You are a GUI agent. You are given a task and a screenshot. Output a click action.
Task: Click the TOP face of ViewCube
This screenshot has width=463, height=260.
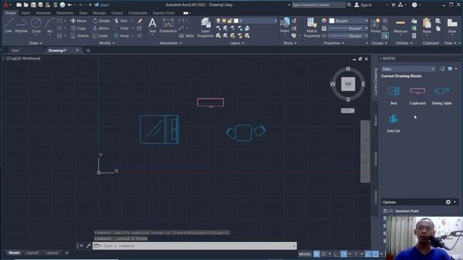pos(348,84)
